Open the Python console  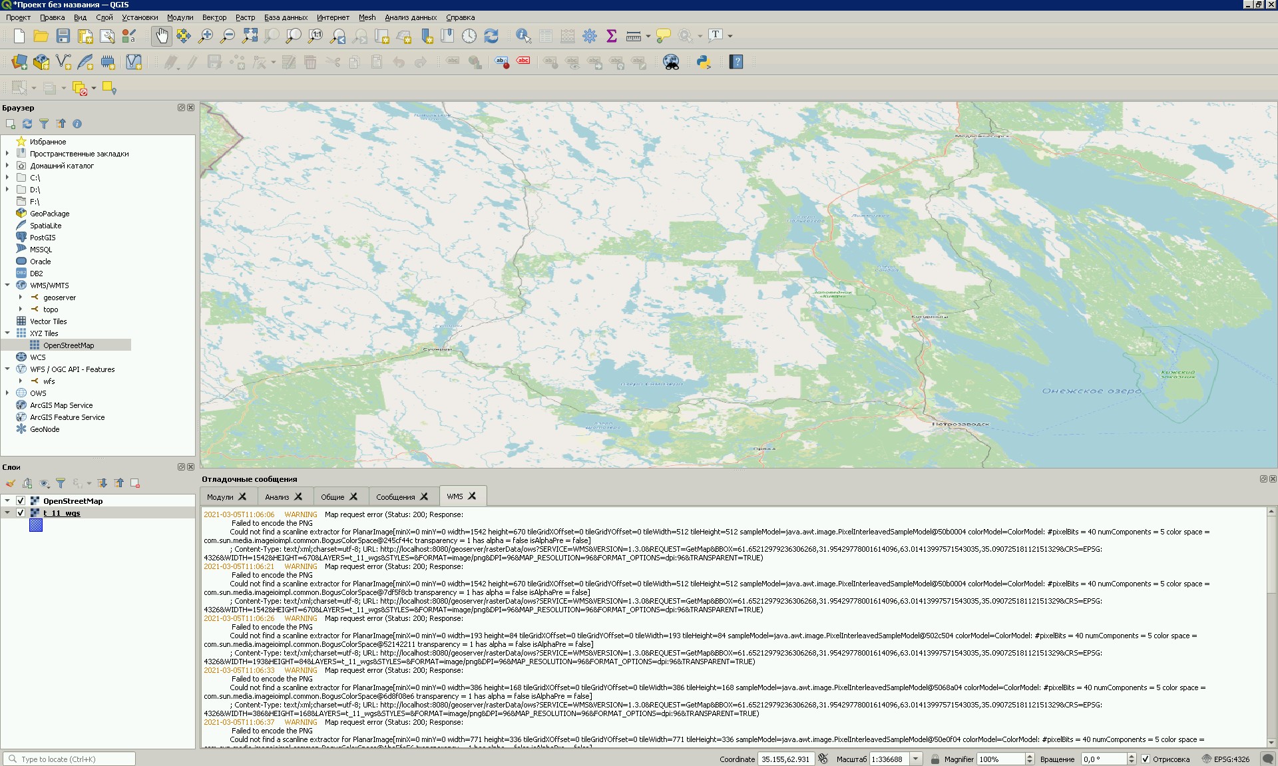click(x=704, y=62)
